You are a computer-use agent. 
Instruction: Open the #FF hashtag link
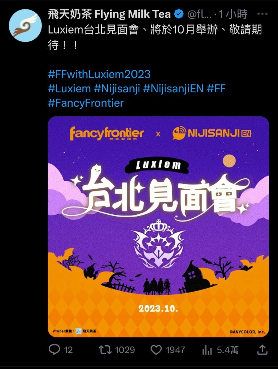pos(216,89)
